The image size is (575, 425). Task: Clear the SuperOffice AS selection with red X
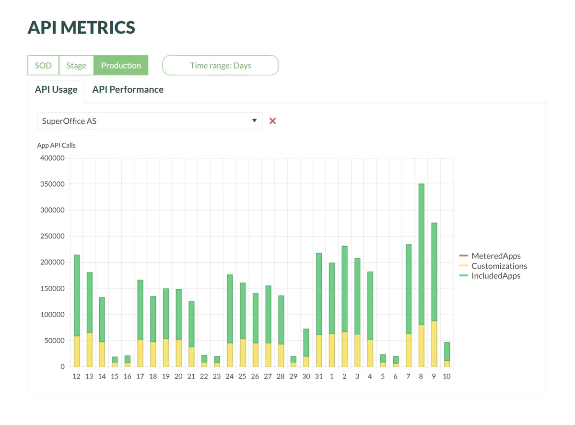[272, 121]
